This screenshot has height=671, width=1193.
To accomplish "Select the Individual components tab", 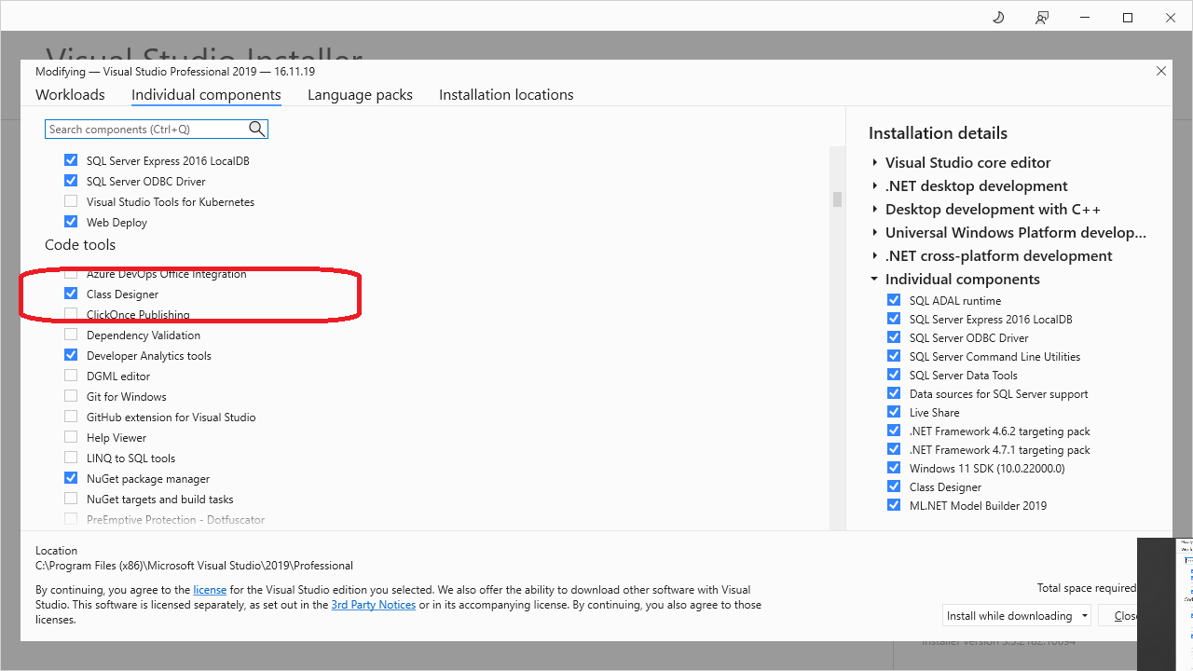I will 206,94.
